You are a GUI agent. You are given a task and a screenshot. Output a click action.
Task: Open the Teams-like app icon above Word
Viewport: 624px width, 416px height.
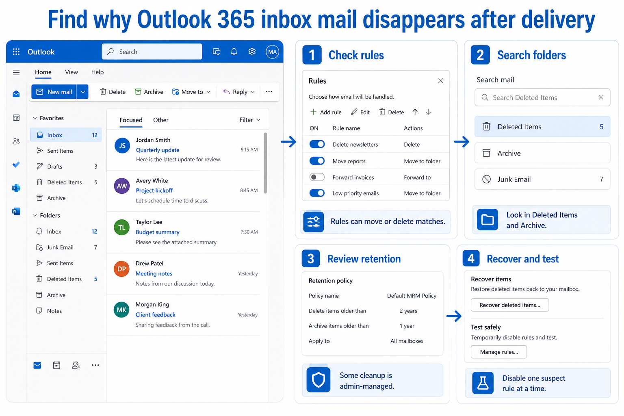(16, 188)
